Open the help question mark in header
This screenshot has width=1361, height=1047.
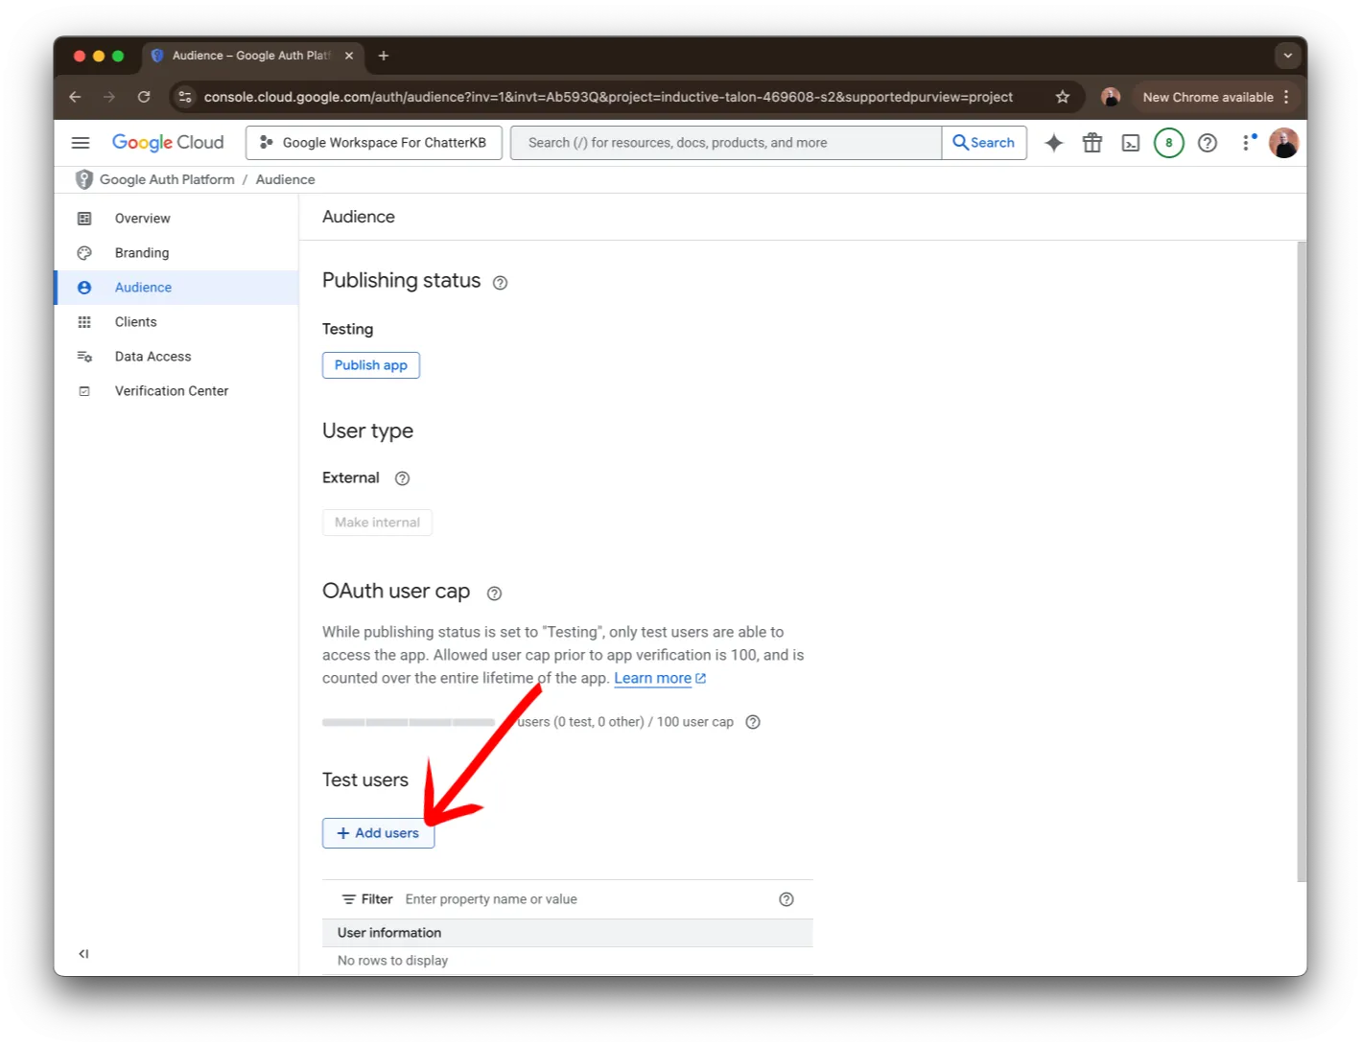pyautogui.click(x=1208, y=143)
